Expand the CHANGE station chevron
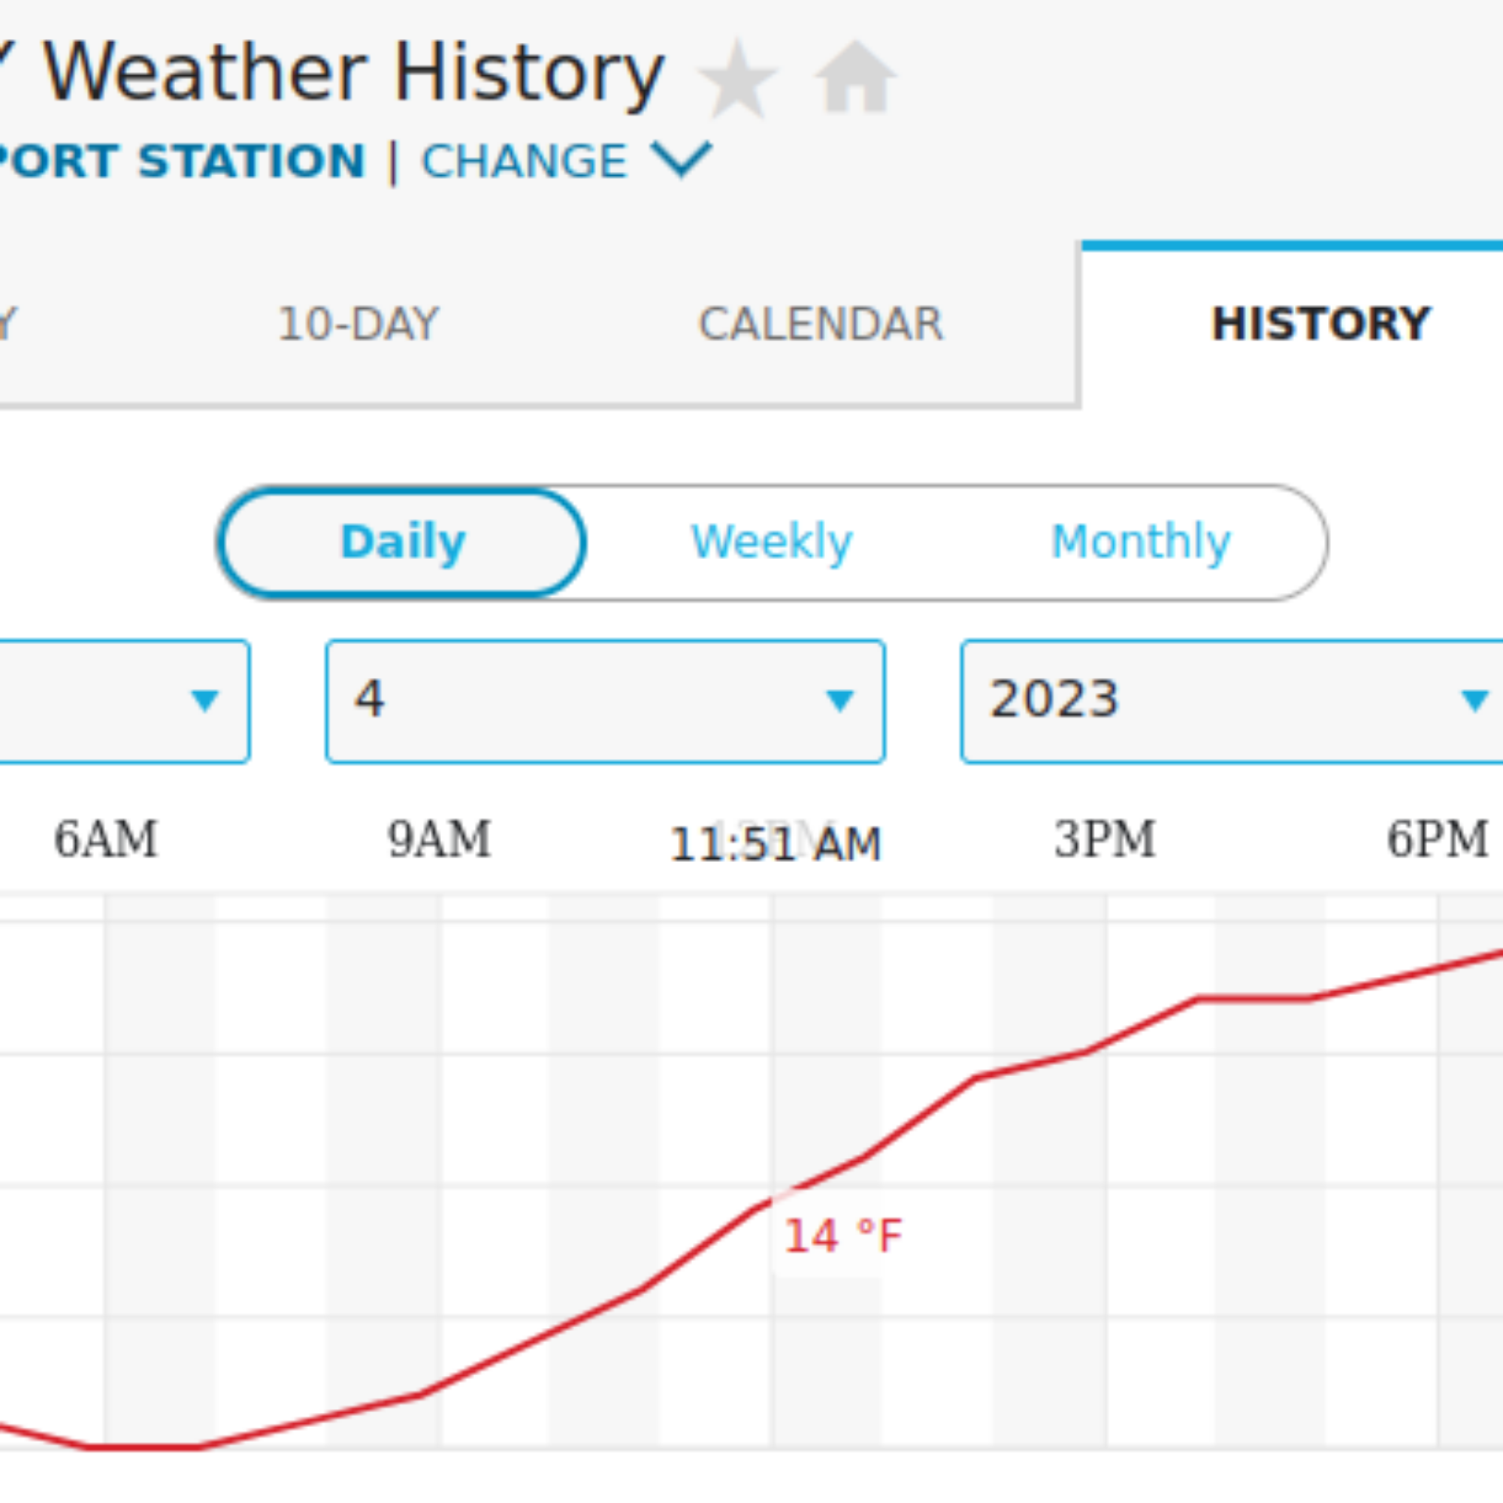1503x1503 pixels. [x=682, y=159]
